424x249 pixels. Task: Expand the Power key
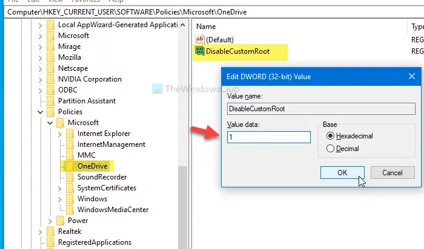[x=50, y=221]
